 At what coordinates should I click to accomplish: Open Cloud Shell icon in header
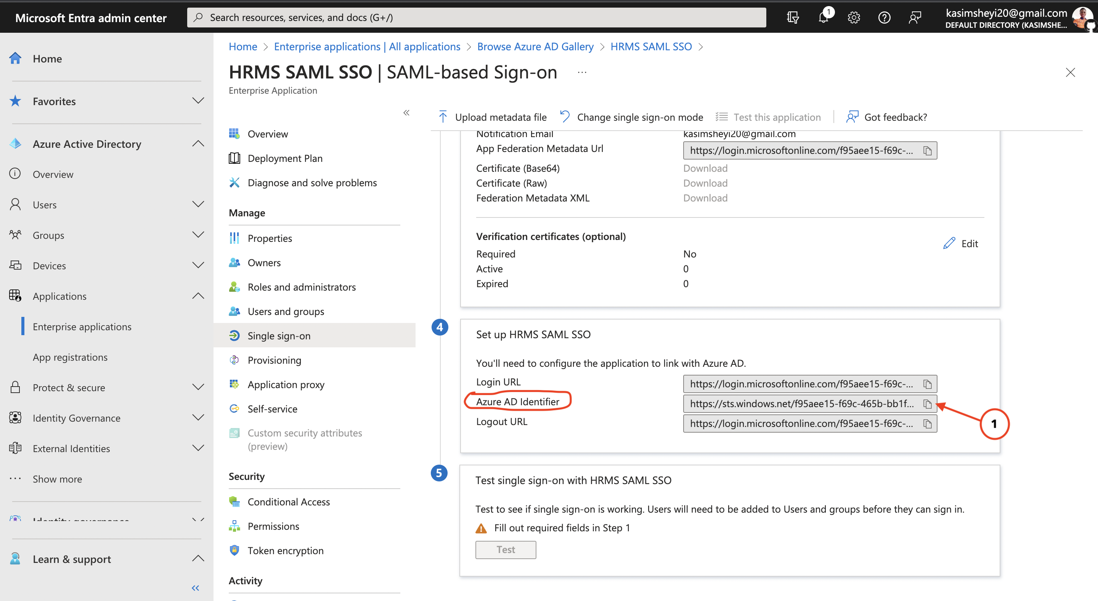point(792,18)
